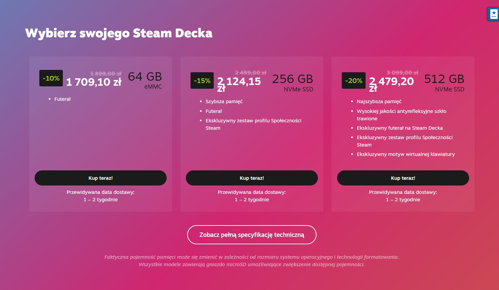Screen dimensions: 499x290
Task: Select the 2 124,15 zł price
Action: (239, 84)
